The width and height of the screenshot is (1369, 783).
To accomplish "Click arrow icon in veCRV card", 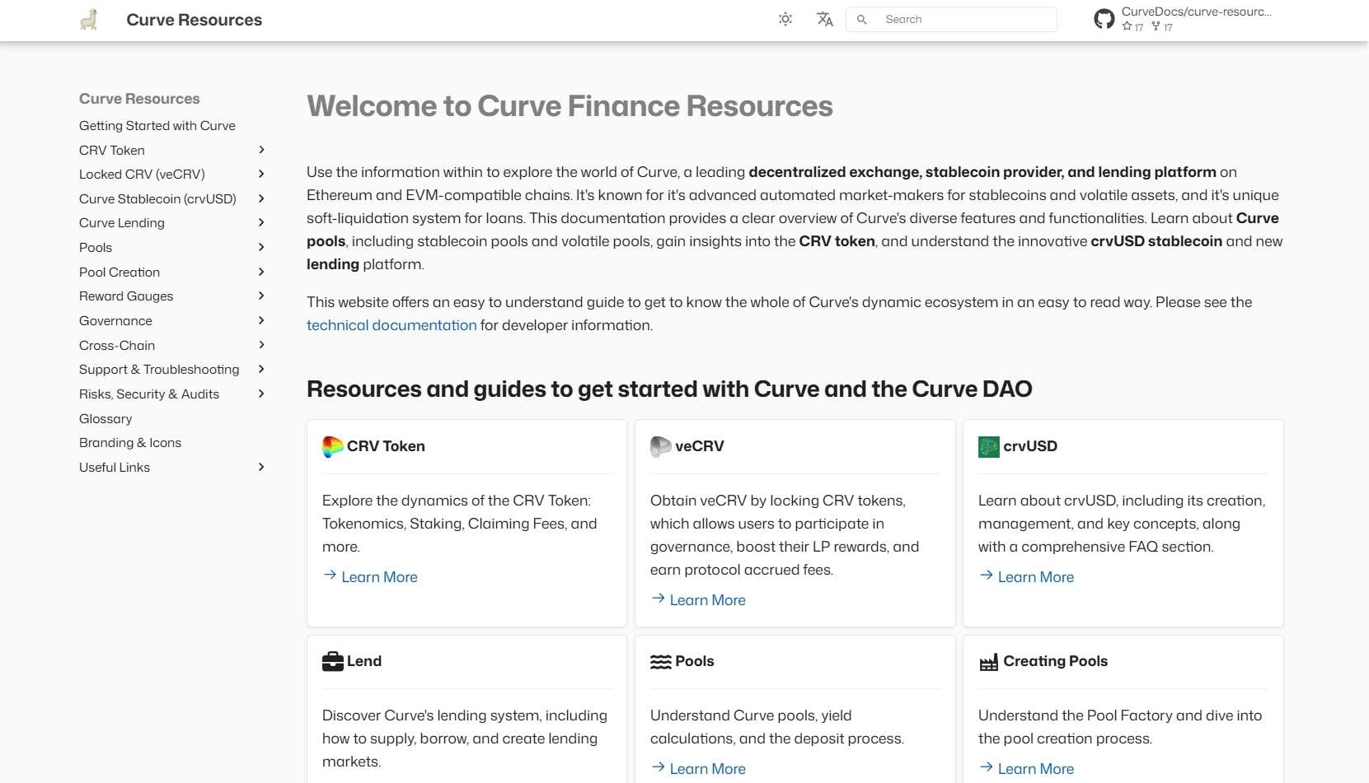I will (x=658, y=598).
